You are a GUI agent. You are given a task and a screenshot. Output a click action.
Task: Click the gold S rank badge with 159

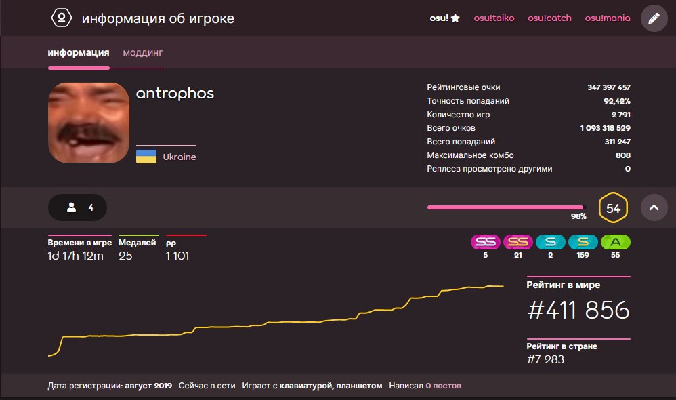click(583, 242)
